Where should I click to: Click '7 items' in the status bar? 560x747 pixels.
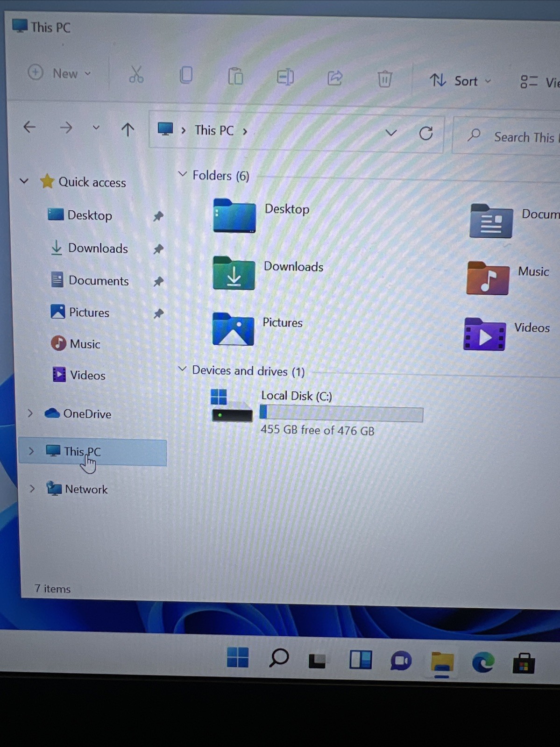[x=52, y=589]
